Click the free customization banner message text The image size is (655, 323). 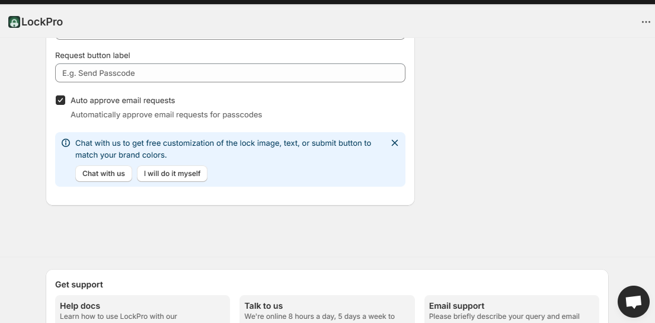[223, 149]
